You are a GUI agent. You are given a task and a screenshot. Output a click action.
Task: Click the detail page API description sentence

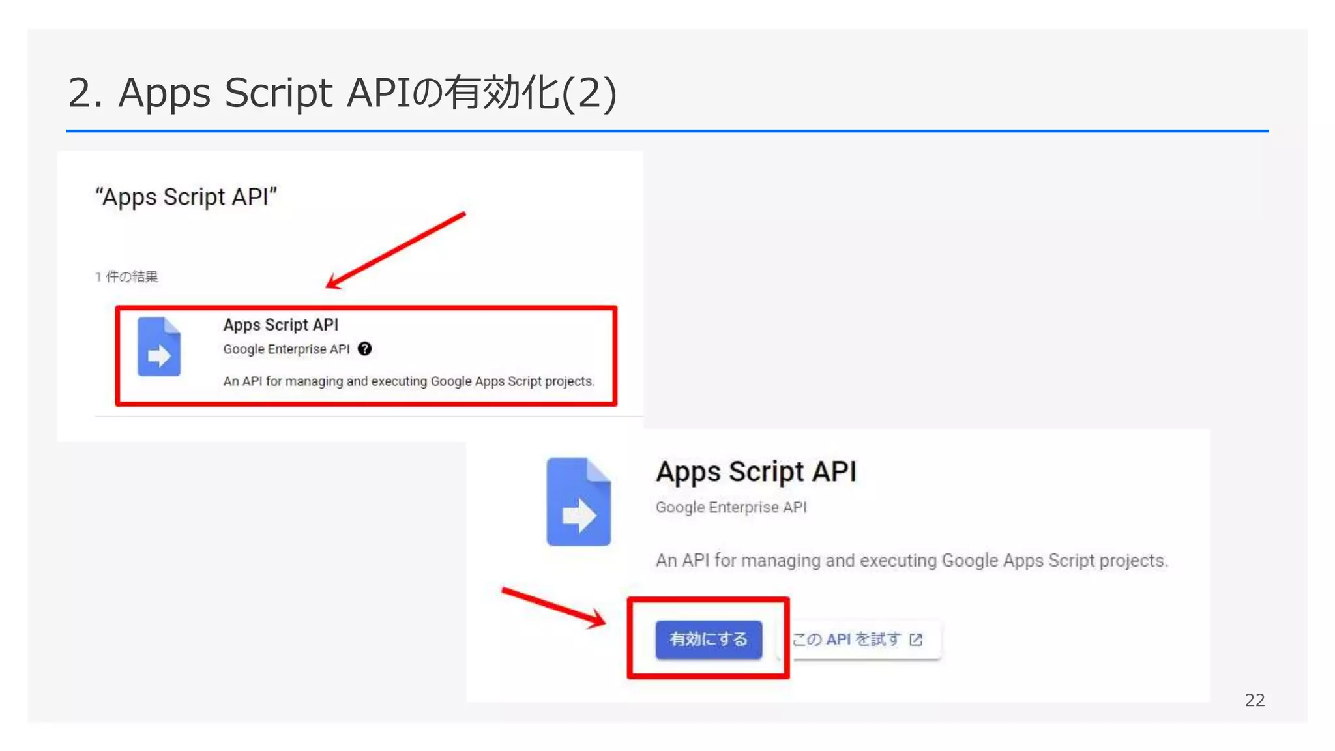(911, 561)
